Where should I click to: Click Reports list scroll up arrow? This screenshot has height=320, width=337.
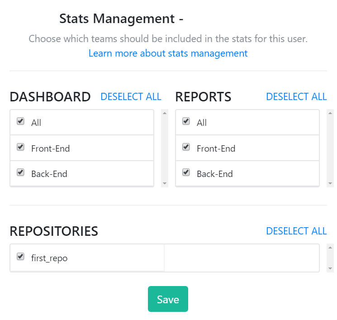(330, 113)
